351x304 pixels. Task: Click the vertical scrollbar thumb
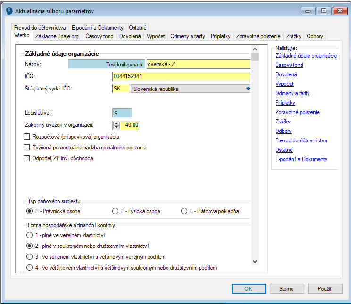[x=255, y=57]
